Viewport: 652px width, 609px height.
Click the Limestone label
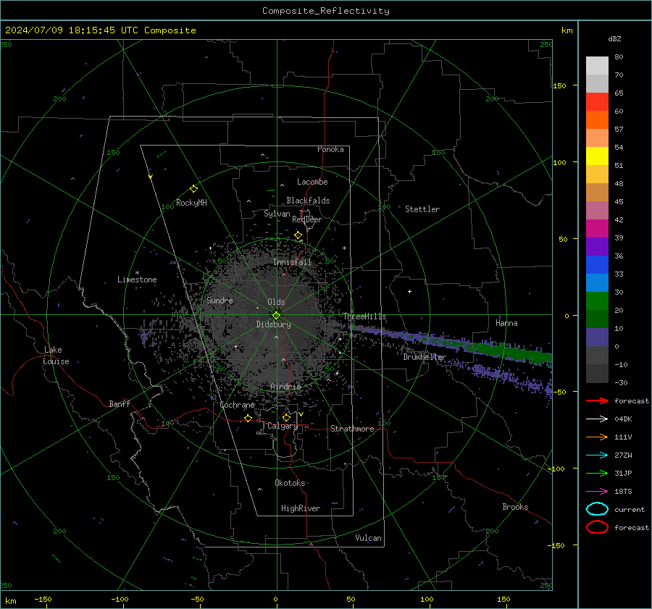pyautogui.click(x=137, y=280)
